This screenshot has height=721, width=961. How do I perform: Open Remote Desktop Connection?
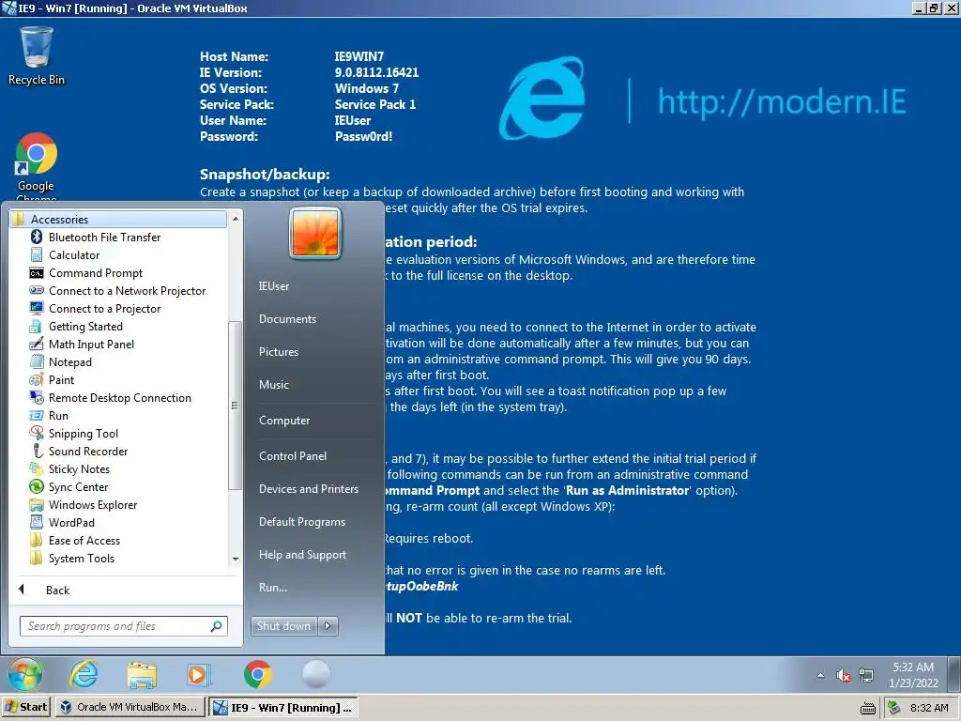tap(119, 397)
